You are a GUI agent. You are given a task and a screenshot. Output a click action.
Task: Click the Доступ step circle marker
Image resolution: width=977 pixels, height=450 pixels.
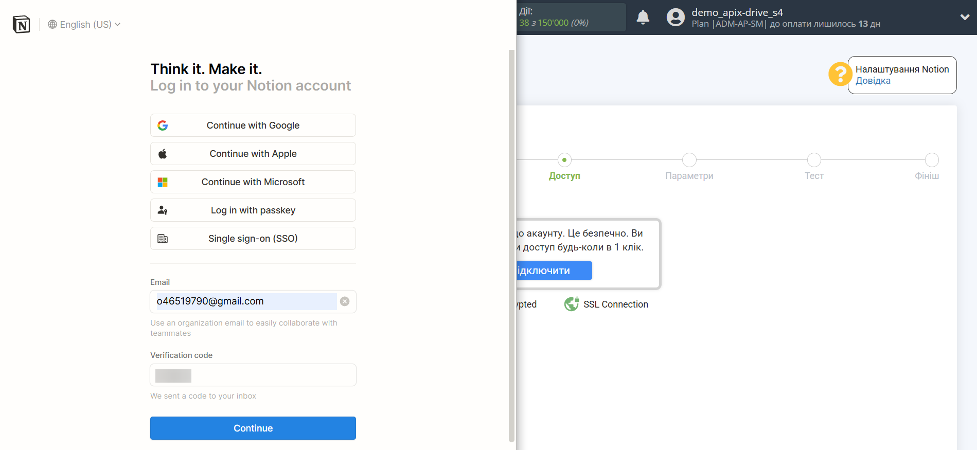[564, 160]
